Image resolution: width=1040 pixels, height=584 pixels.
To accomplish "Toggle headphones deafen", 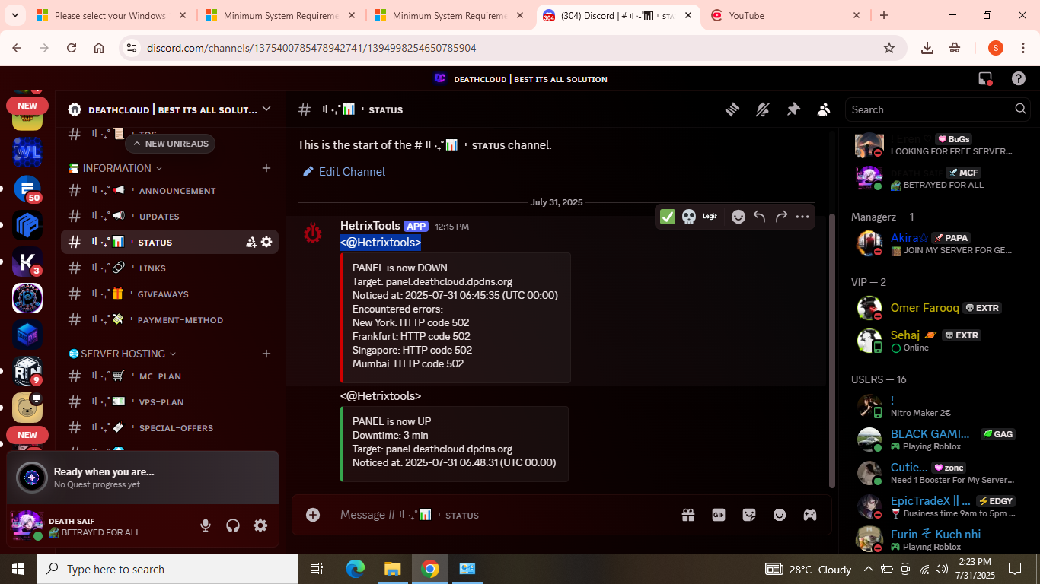I will [233, 525].
